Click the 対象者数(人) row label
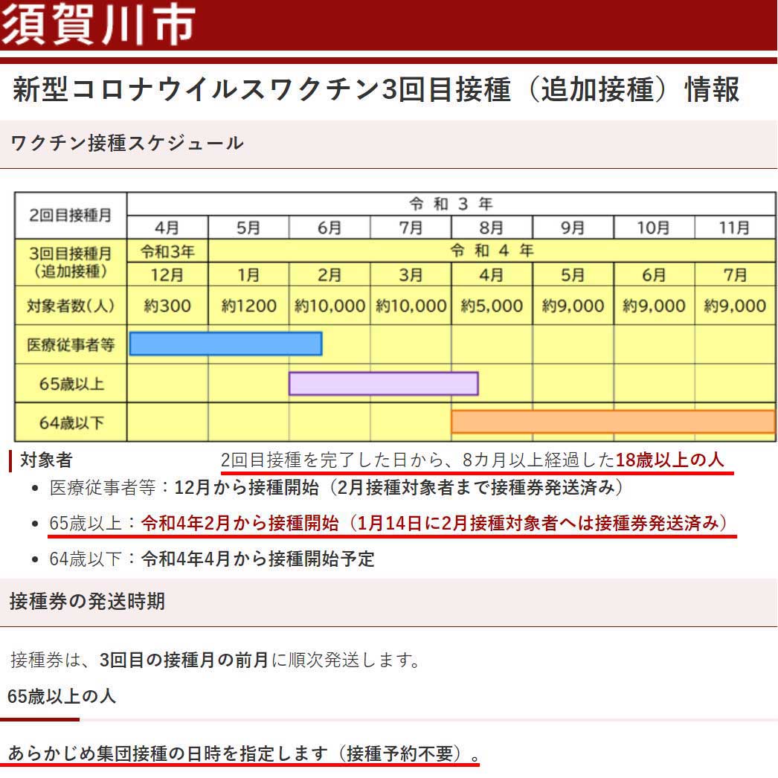The image size is (778, 778). click(x=71, y=306)
